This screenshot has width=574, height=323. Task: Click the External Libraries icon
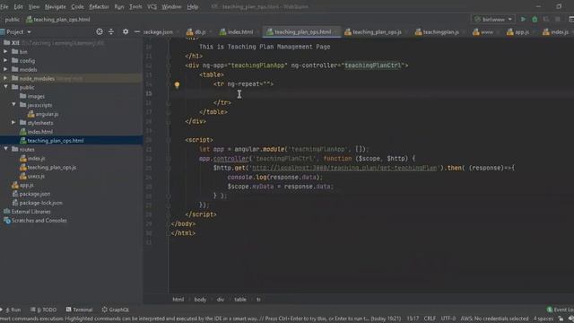(x=7, y=212)
